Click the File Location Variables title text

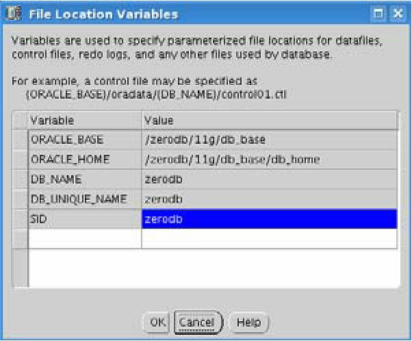[103, 14]
